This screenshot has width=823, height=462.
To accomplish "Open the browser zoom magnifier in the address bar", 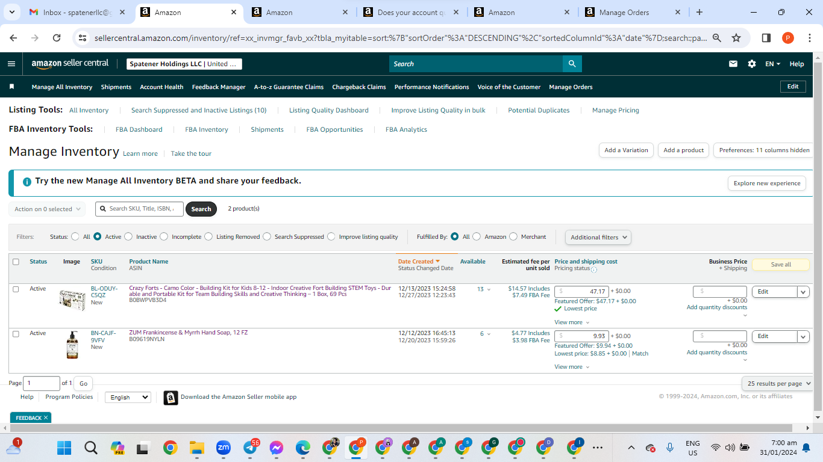I will (x=717, y=38).
